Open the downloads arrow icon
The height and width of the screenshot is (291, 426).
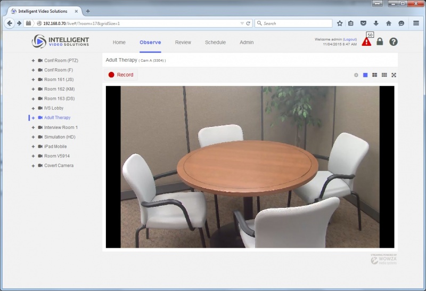pos(376,23)
